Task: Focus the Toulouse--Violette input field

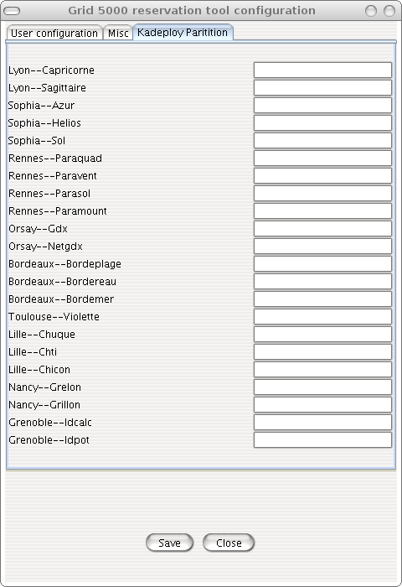Action: click(322, 316)
